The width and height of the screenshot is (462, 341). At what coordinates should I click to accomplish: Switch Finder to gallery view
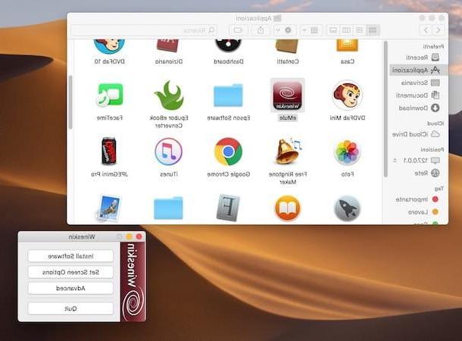(333, 30)
